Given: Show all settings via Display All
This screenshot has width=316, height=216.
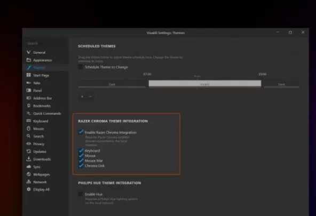Looking at the screenshot, I should (x=41, y=189).
